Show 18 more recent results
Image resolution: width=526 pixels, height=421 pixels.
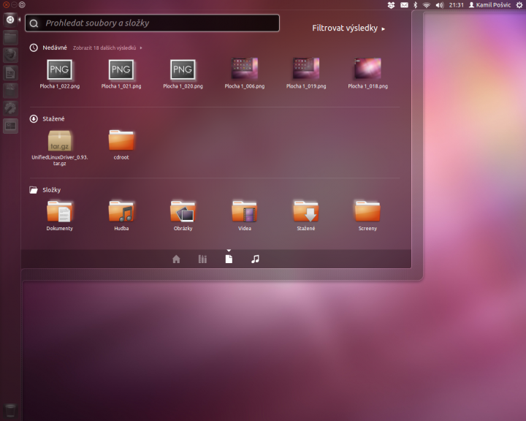click(x=107, y=48)
